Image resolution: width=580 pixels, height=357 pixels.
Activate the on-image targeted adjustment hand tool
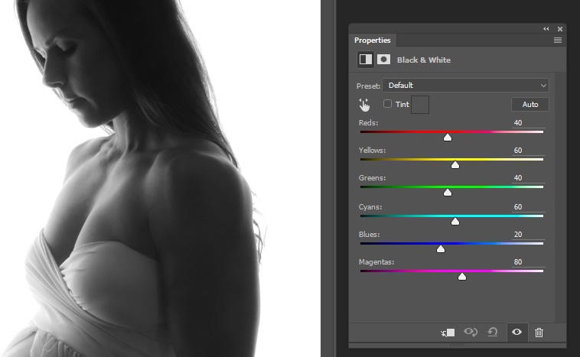tap(364, 105)
